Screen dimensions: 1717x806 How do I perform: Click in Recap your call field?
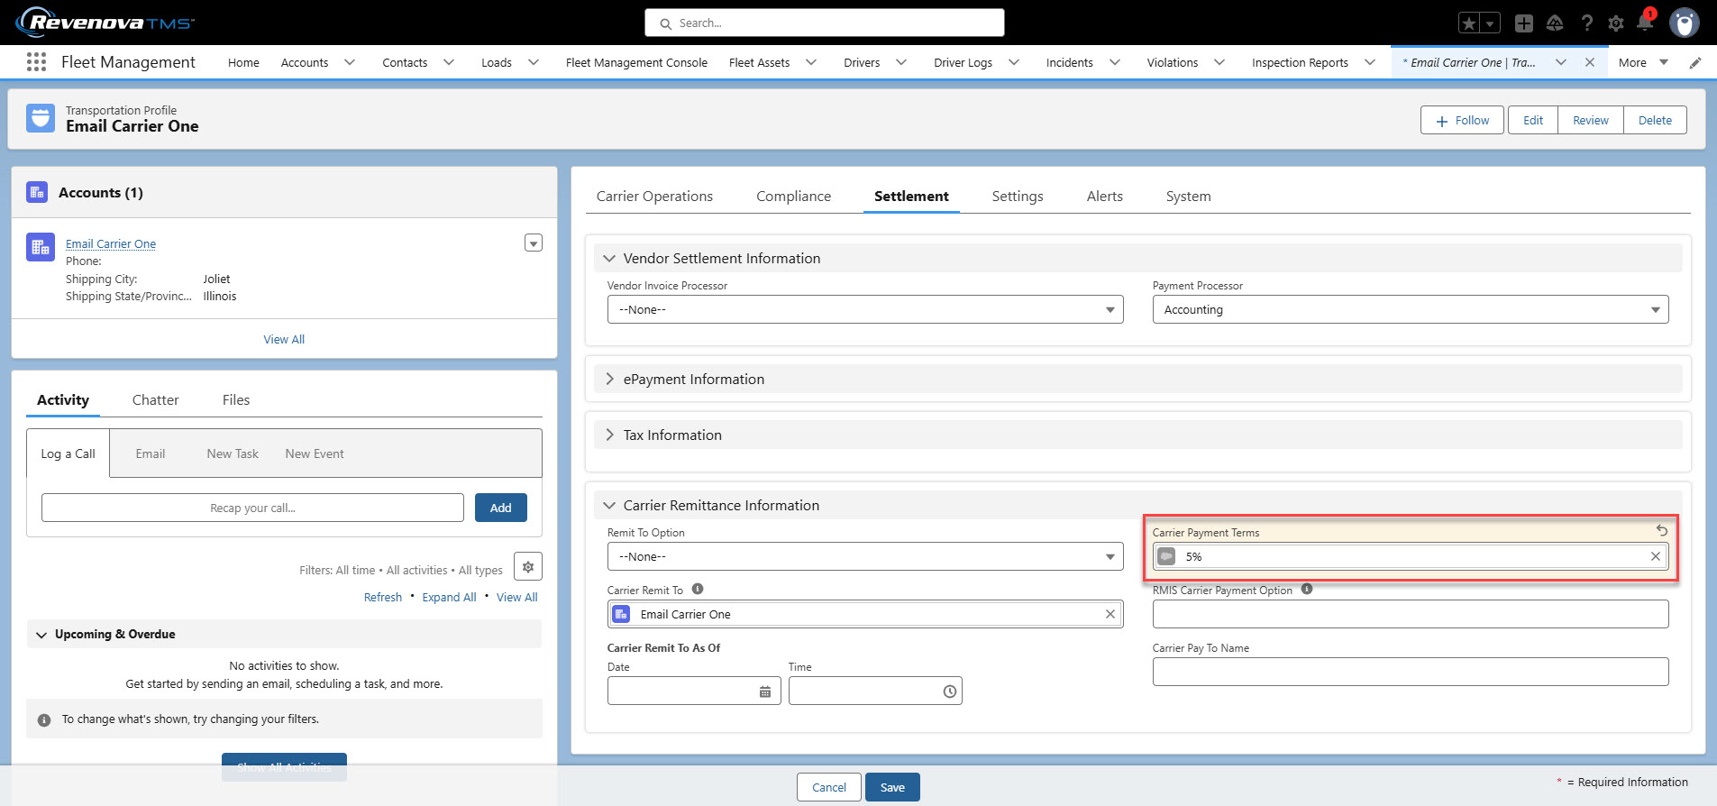252,508
